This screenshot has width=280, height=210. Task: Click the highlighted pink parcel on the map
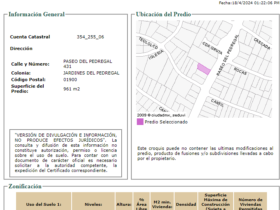click(x=204, y=69)
